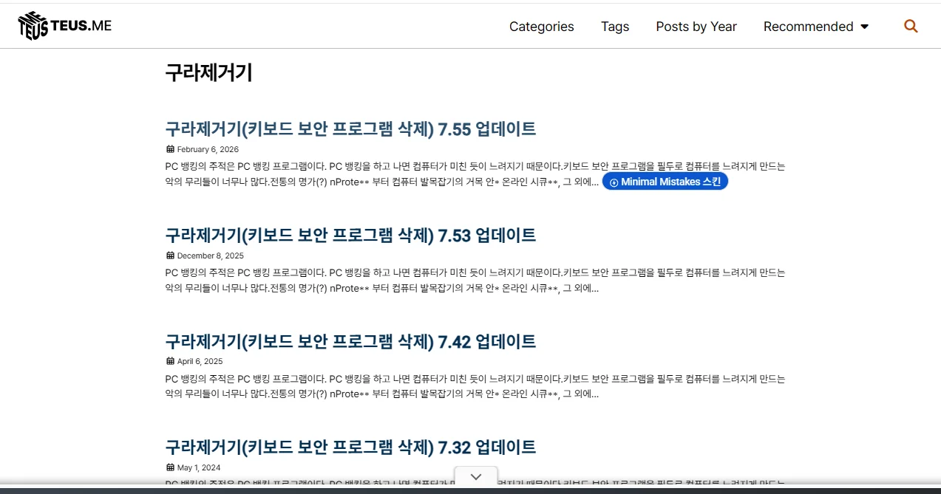Open the Categories menu item

541,27
